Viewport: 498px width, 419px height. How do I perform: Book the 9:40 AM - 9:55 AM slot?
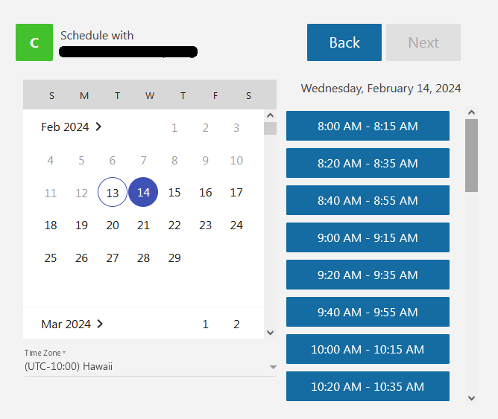[368, 312]
